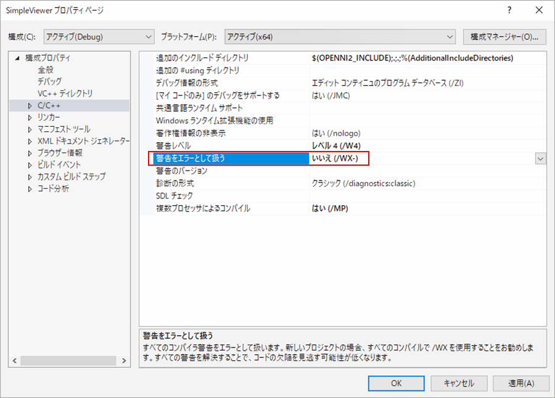This screenshot has width=555, height=398.
Task: Select the ビルド イベント tree item label
Action: pyautogui.click(x=59, y=165)
